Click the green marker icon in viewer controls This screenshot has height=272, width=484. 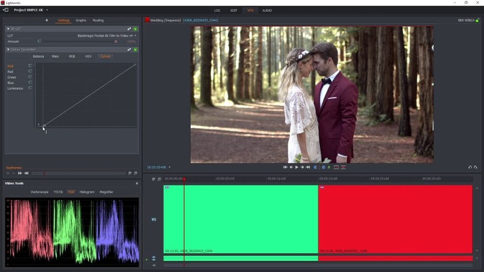pos(329,167)
